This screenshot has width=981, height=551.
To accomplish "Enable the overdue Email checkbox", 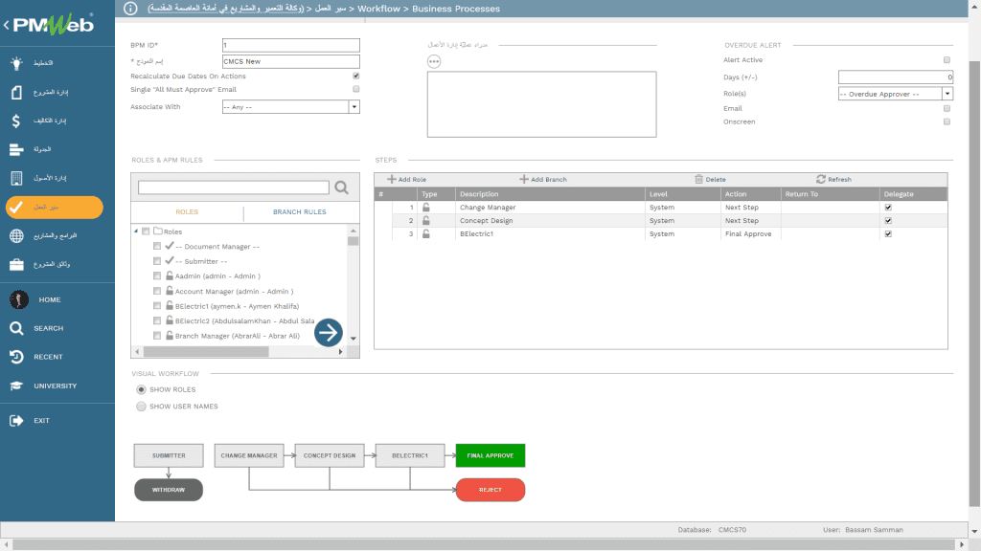I will pyautogui.click(x=947, y=108).
